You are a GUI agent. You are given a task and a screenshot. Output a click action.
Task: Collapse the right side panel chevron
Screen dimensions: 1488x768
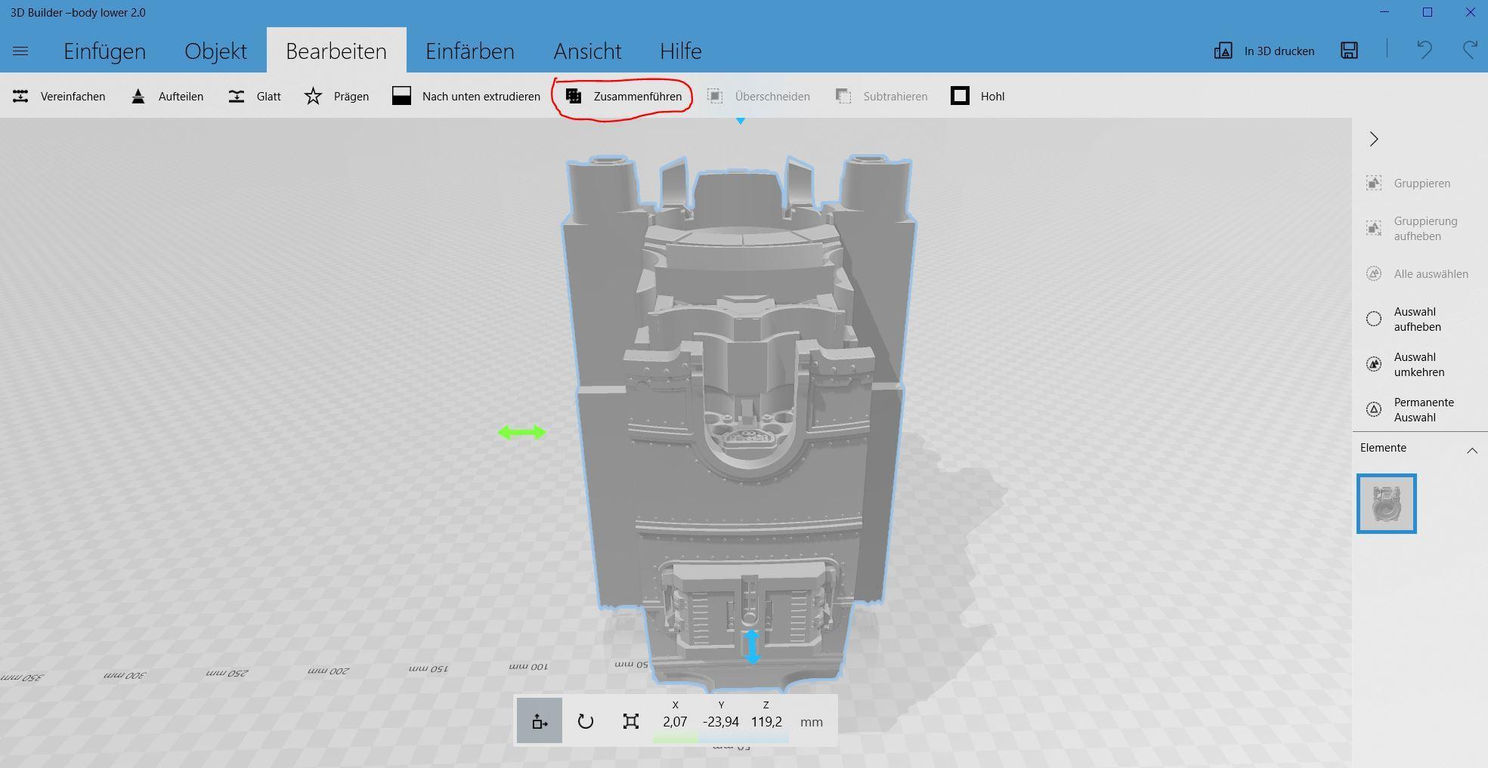pyautogui.click(x=1374, y=139)
